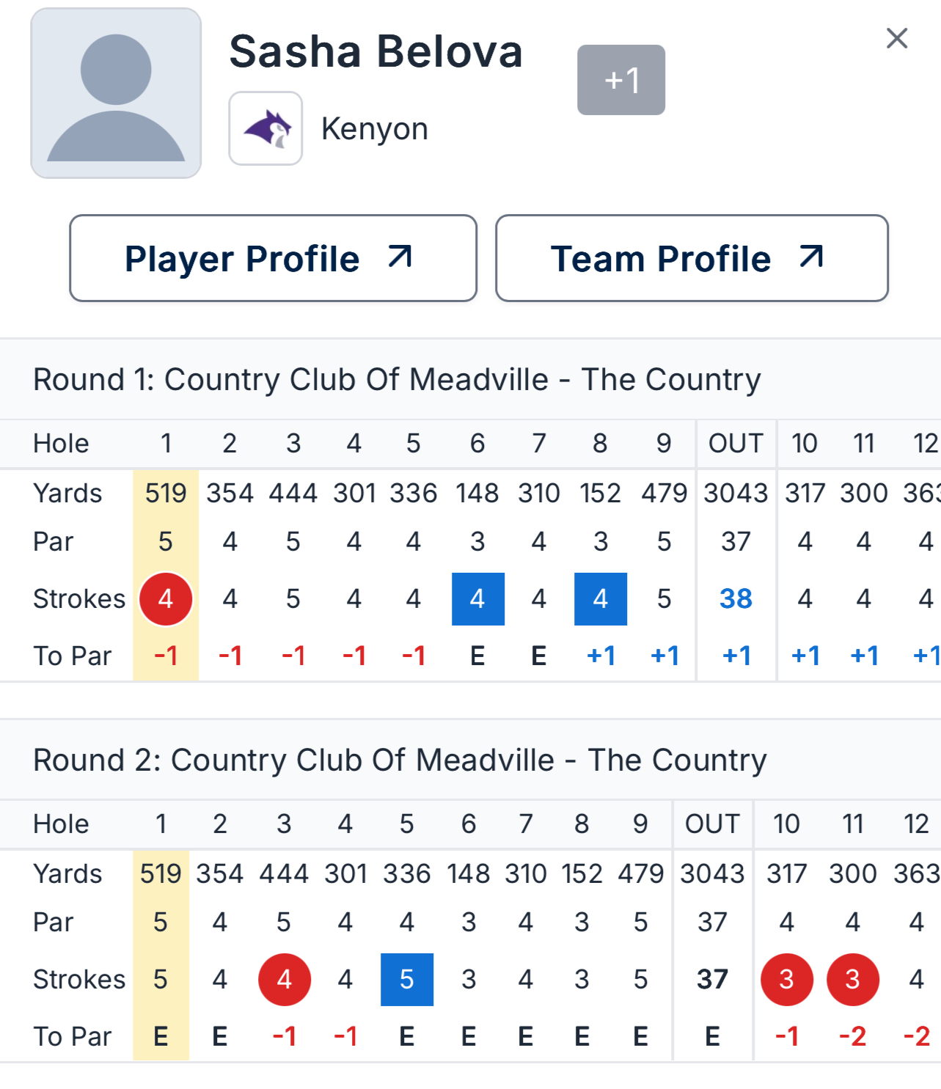Viewport: 941px width, 1089px height.
Task: Click Round 1 hole 6 bogey blue square
Action: (x=477, y=599)
